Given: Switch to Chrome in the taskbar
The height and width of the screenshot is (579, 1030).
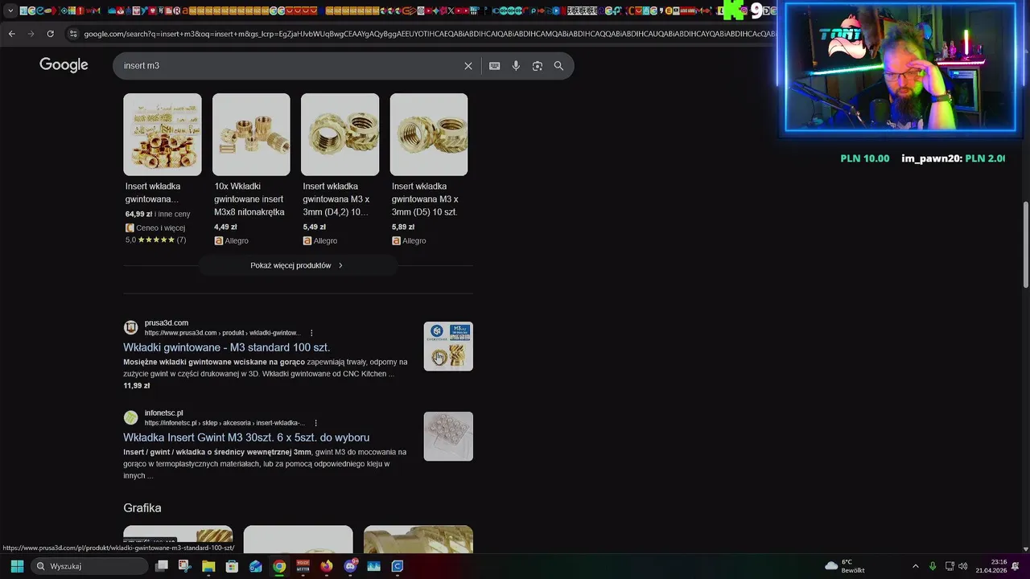Looking at the screenshot, I should click(x=279, y=566).
